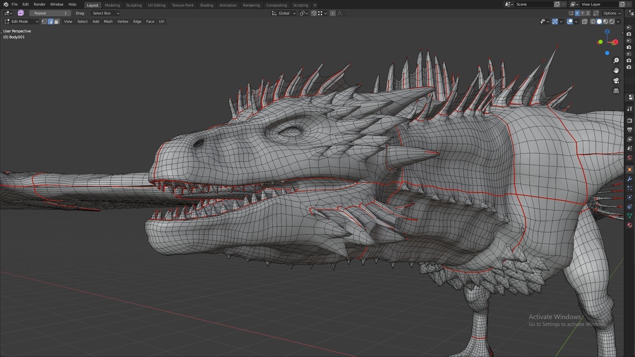Screen dimensions: 635x357
Task: Open the File menu
Action: (x=15, y=4)
